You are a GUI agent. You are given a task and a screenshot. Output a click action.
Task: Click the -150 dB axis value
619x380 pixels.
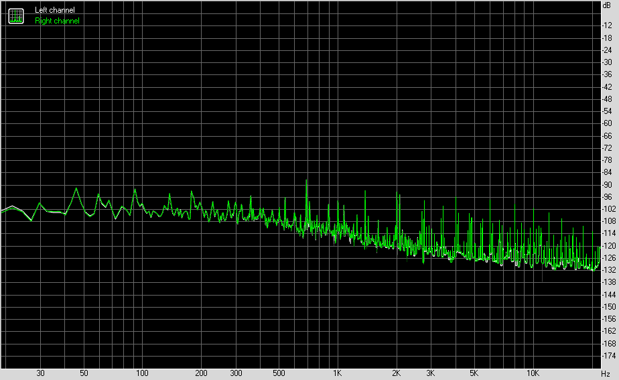click(608, 307)
